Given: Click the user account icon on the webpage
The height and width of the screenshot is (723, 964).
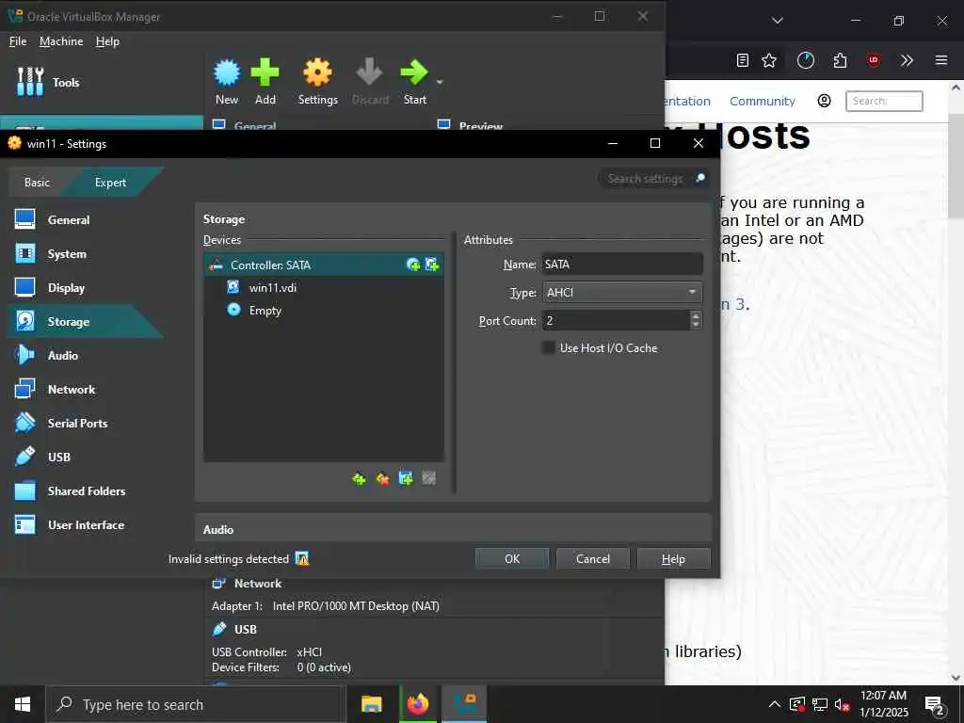Looking at the screenshot, I should 825,101.
